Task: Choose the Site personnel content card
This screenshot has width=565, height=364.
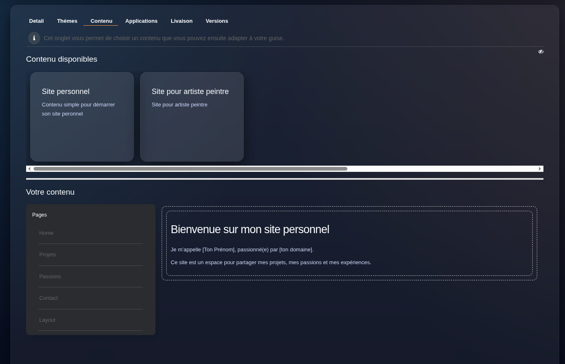Action: (82, 117)
